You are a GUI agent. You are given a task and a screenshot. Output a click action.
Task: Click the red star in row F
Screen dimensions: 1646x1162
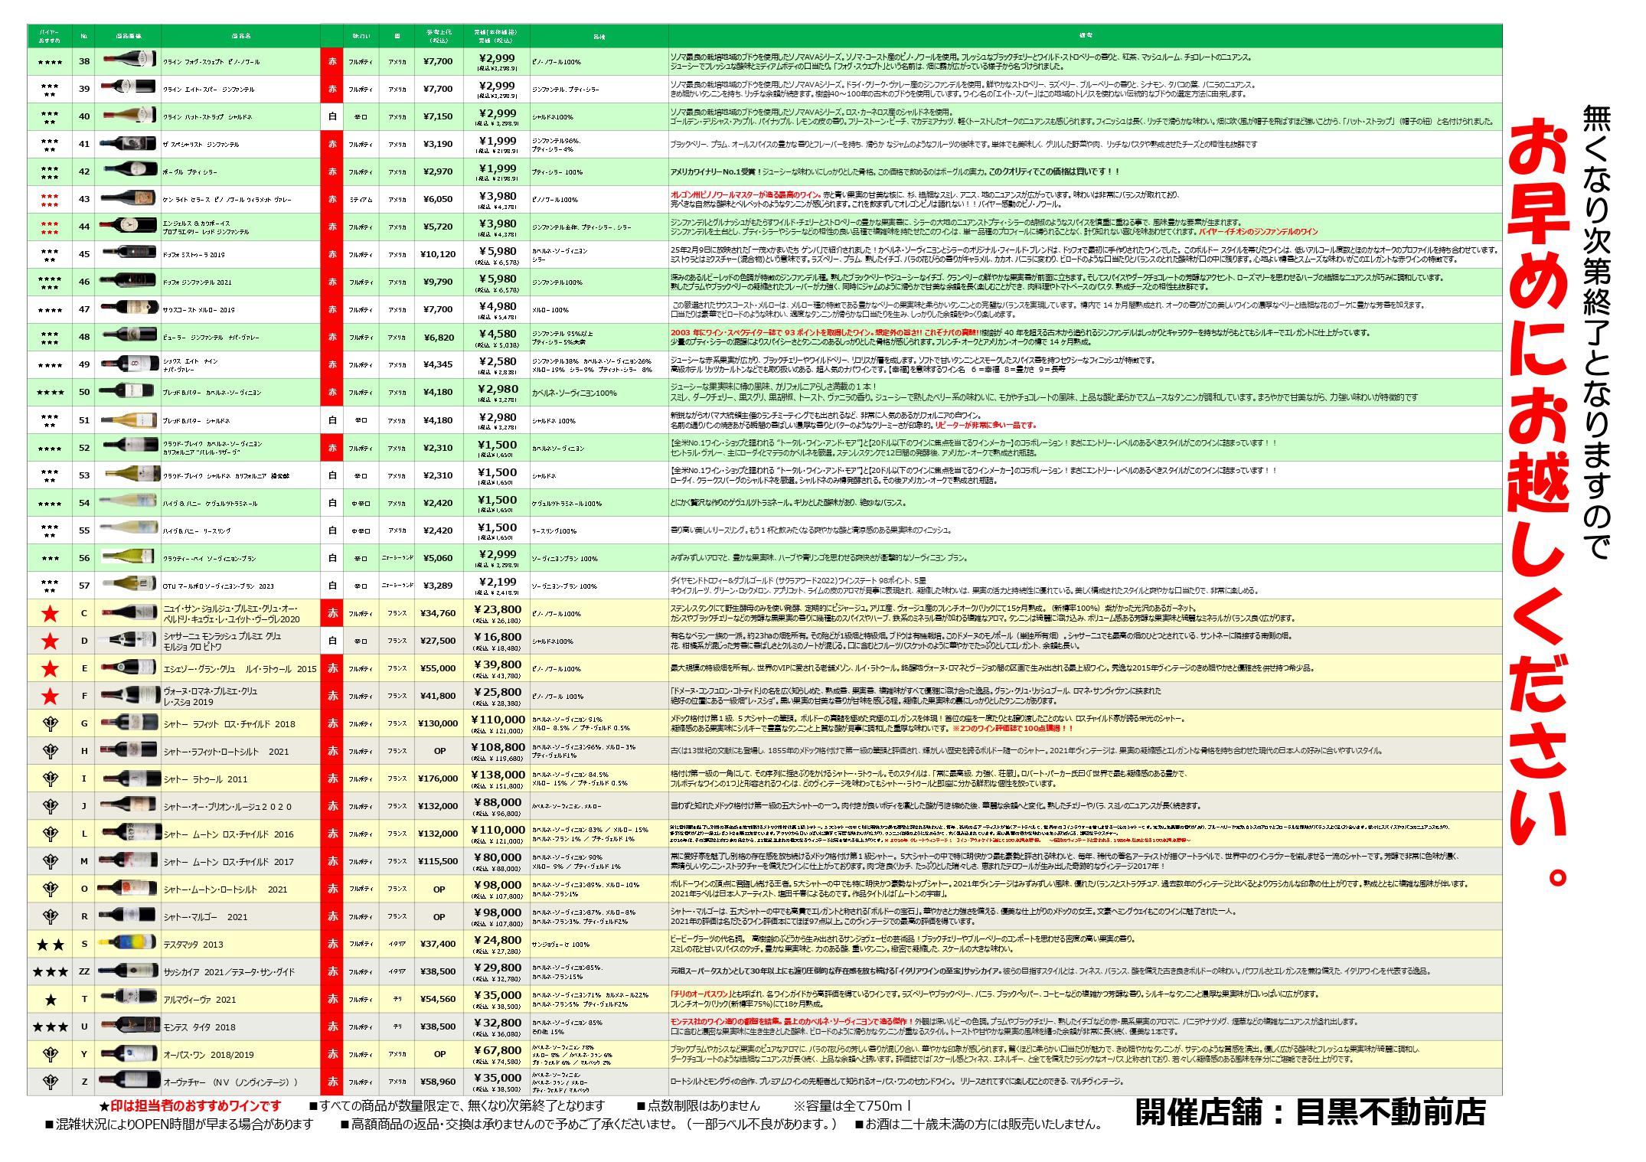pos(50,697)
